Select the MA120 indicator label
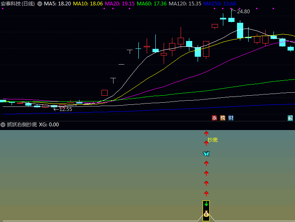Screen dimensions: 295x222 [185, 4]
